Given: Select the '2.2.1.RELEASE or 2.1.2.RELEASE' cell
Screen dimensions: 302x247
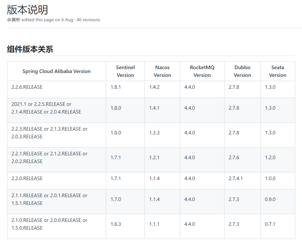Looking at the screenshot, I should pos(56,160).
